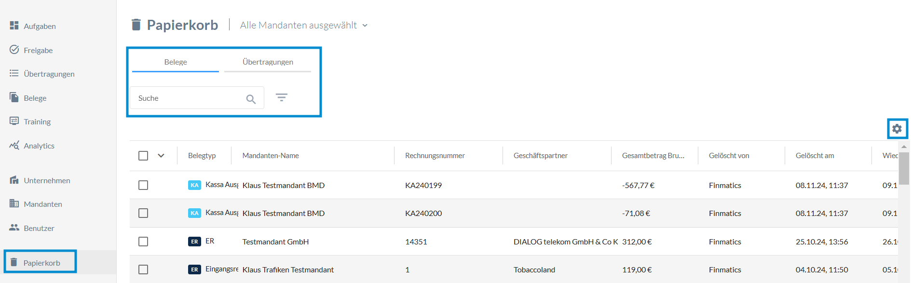Open Aufgaben from the sidebar
Viewport: 912px width, 283px height.
click(40, 26)
